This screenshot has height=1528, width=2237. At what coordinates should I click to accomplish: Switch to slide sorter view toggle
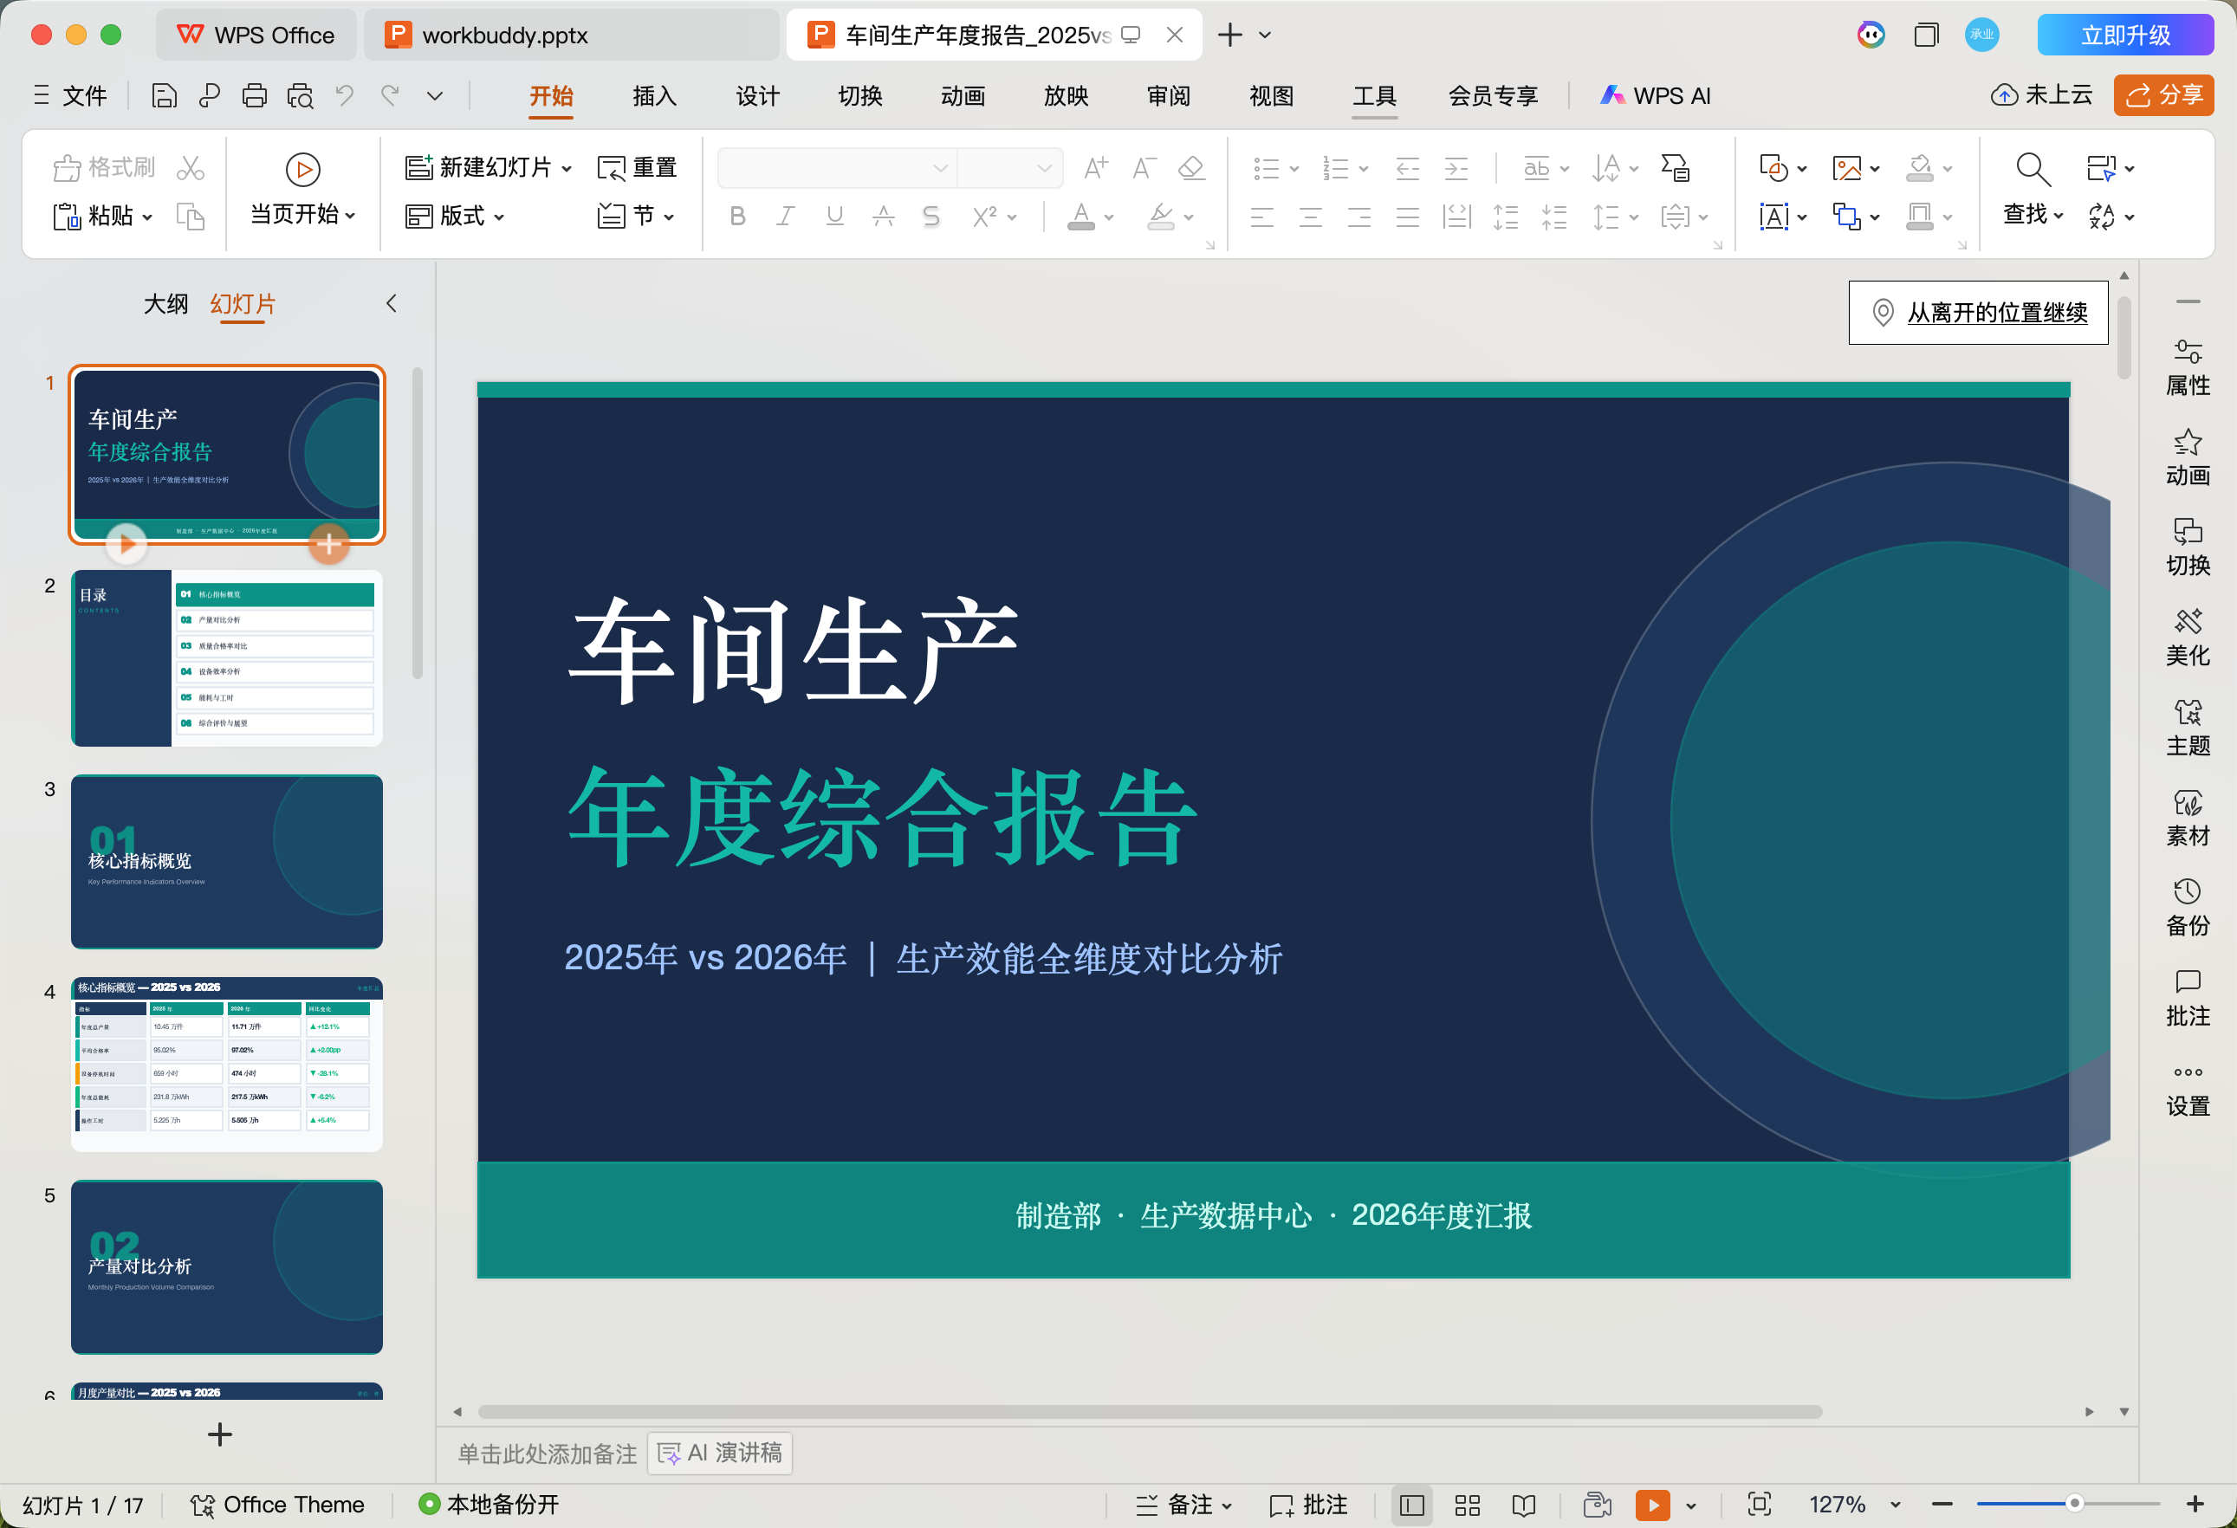tap(1467, 1504)
